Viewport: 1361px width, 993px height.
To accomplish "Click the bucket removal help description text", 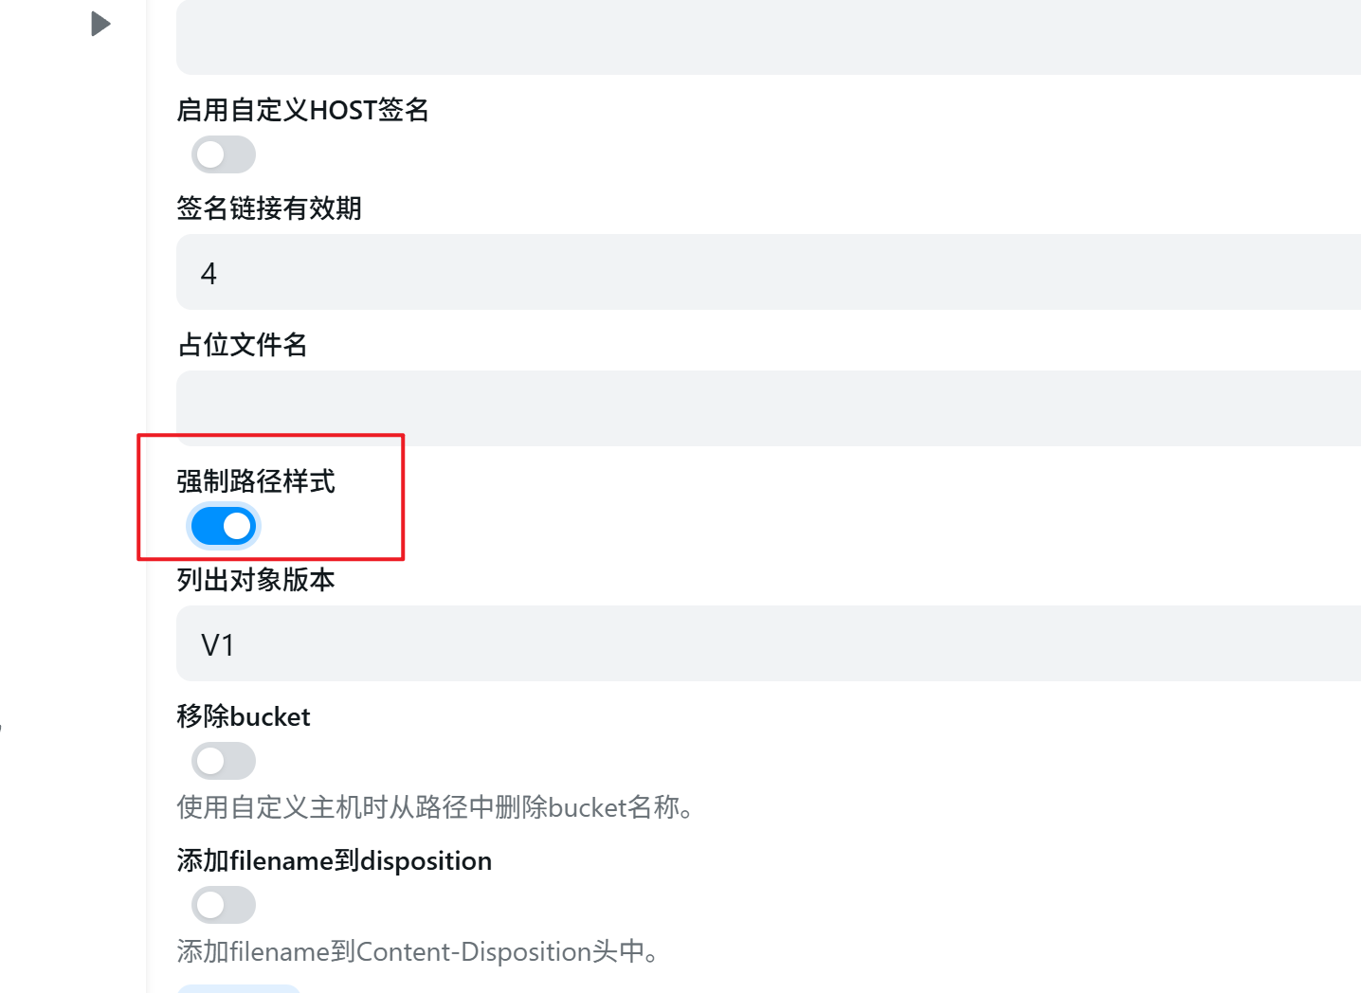I will pyautogui.click(x=435, y=807).
